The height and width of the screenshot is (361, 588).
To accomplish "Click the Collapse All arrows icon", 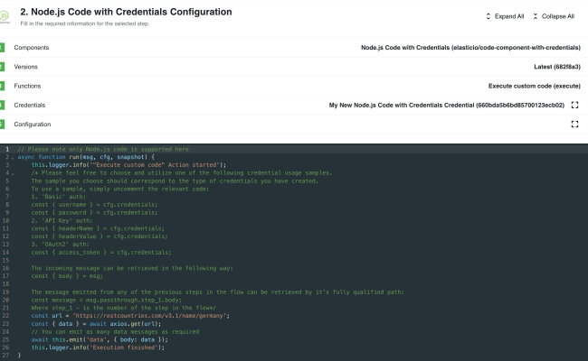I will [x=536, y=16].
